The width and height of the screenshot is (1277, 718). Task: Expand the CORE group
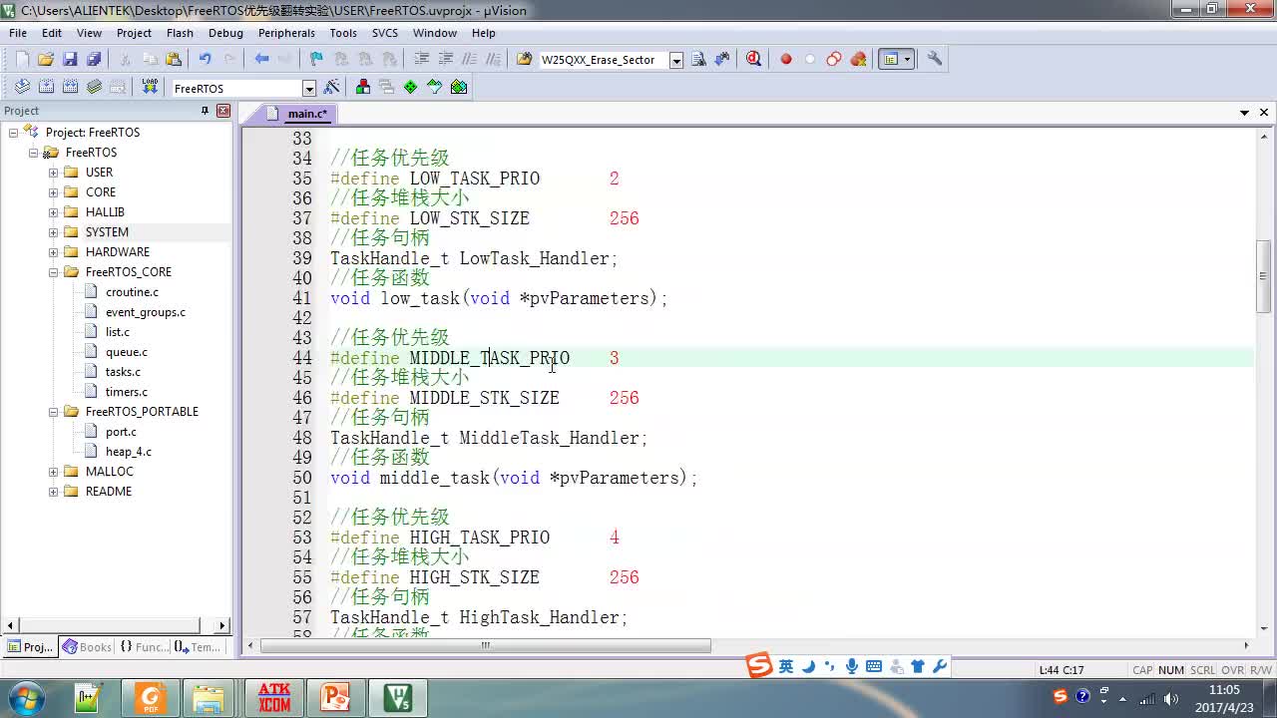53,192
